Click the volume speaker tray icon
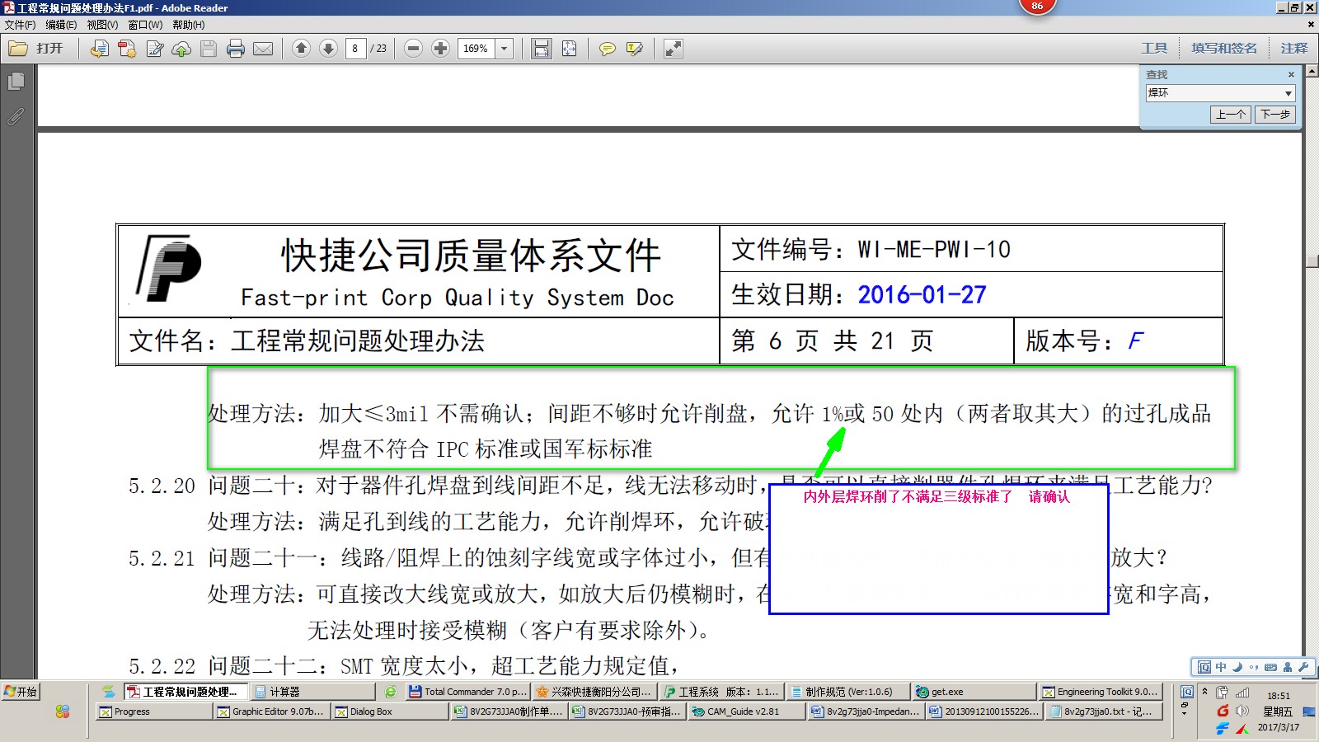 click(1242, 711)
